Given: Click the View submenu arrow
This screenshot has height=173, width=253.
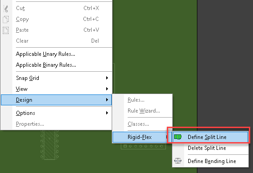Looking at the screenshot, I should [x=107, y=89].
